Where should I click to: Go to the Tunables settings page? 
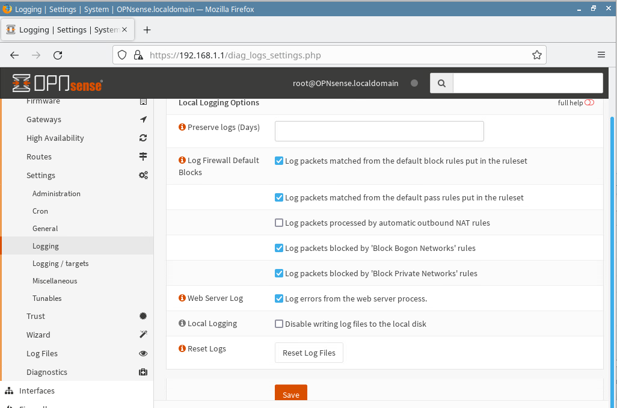click(47, 298)
